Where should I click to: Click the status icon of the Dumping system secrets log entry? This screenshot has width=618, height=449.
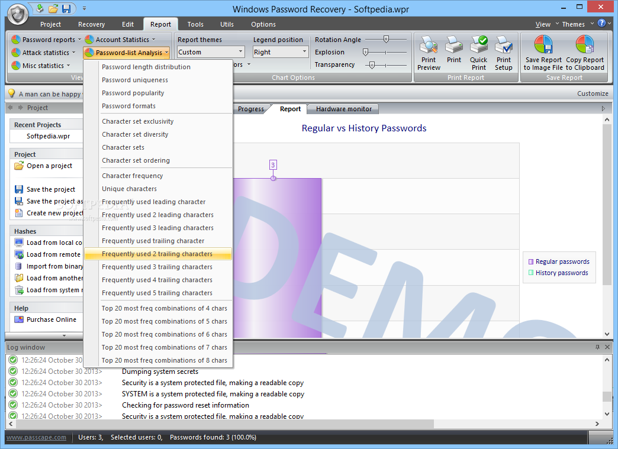(14, 371)
